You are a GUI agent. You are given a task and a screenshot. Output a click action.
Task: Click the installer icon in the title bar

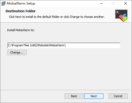pyautogui.click(x=3, y=3)
